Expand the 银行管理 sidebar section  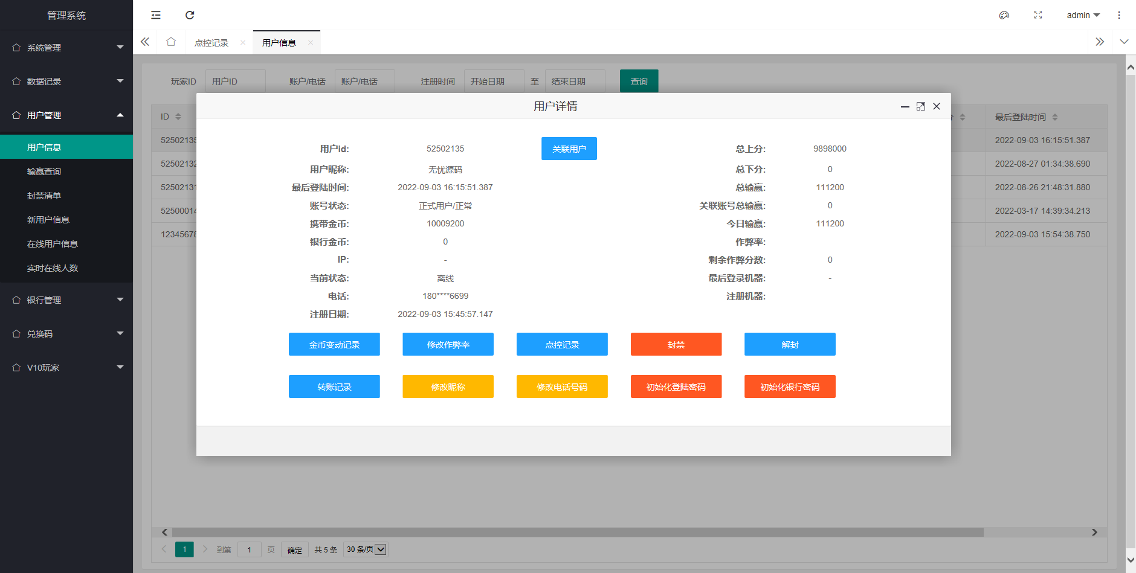pyautogui.click(x=66, y=299)
